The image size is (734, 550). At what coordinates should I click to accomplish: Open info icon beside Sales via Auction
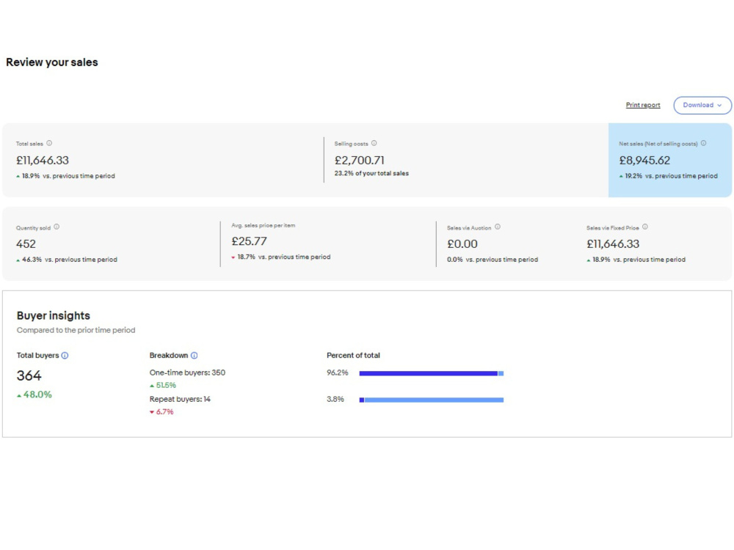point(498,227)
